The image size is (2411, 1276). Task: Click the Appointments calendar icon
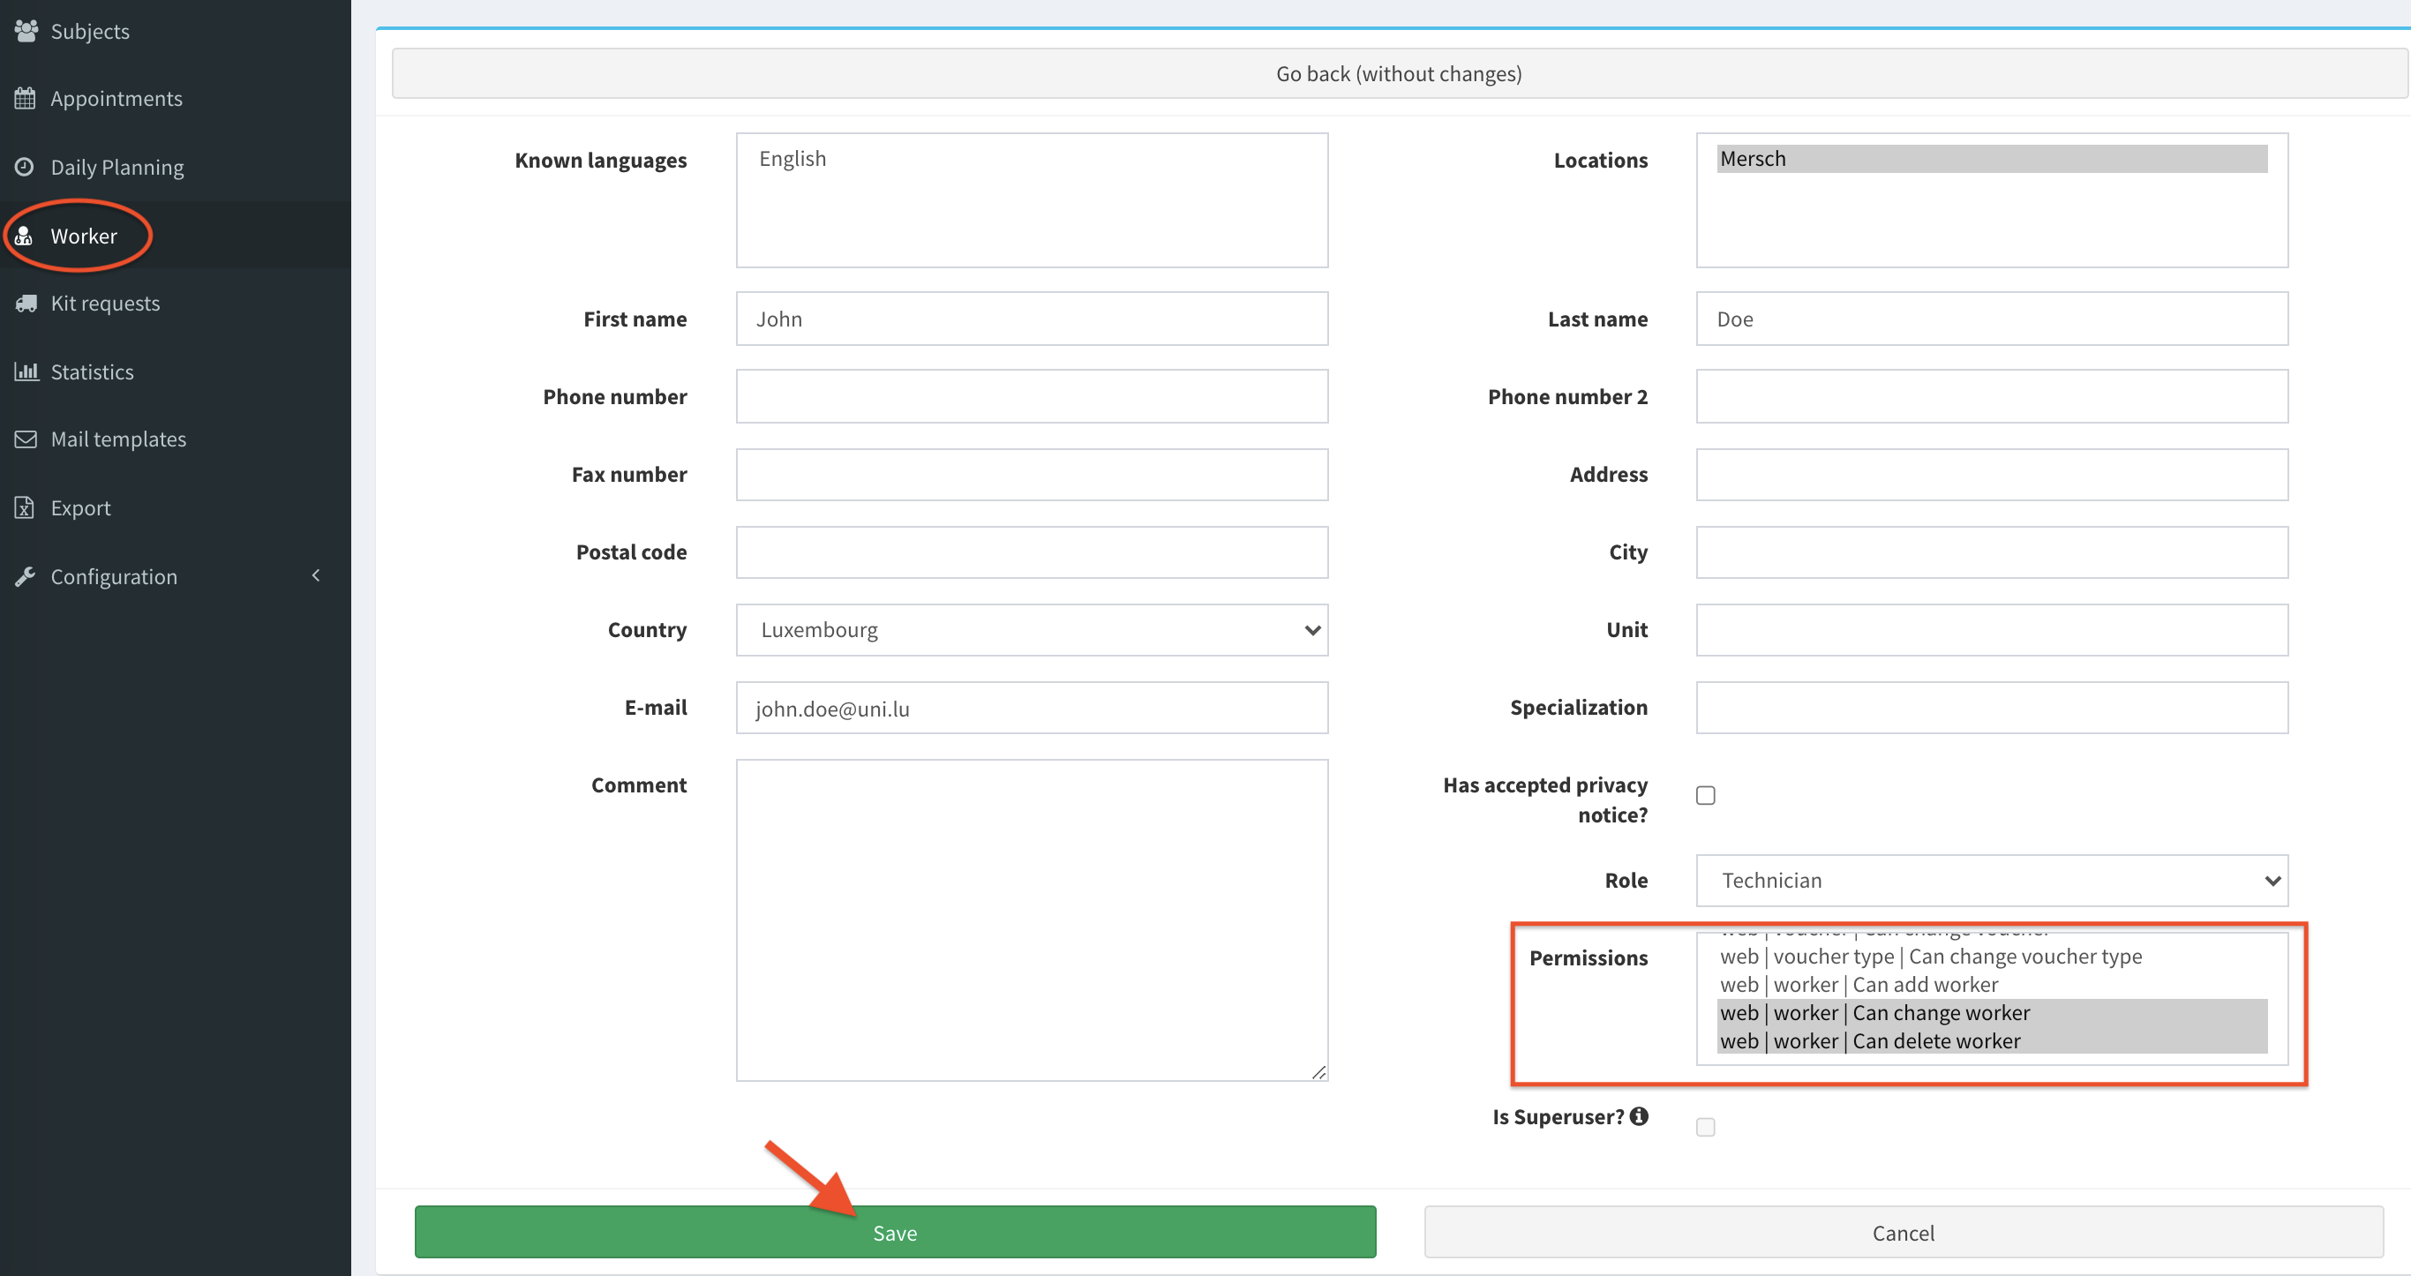(x=26, y=98)
